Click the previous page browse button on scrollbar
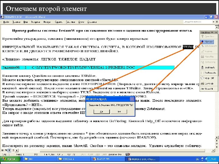This screenshot has width=219, height=164. [x=217, y=141]
